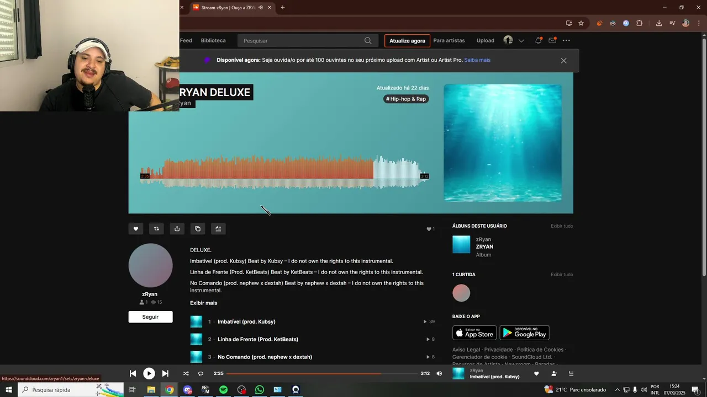Open the Next Up queue list
The image size is (707, 397).
click(x=571, y=373)
